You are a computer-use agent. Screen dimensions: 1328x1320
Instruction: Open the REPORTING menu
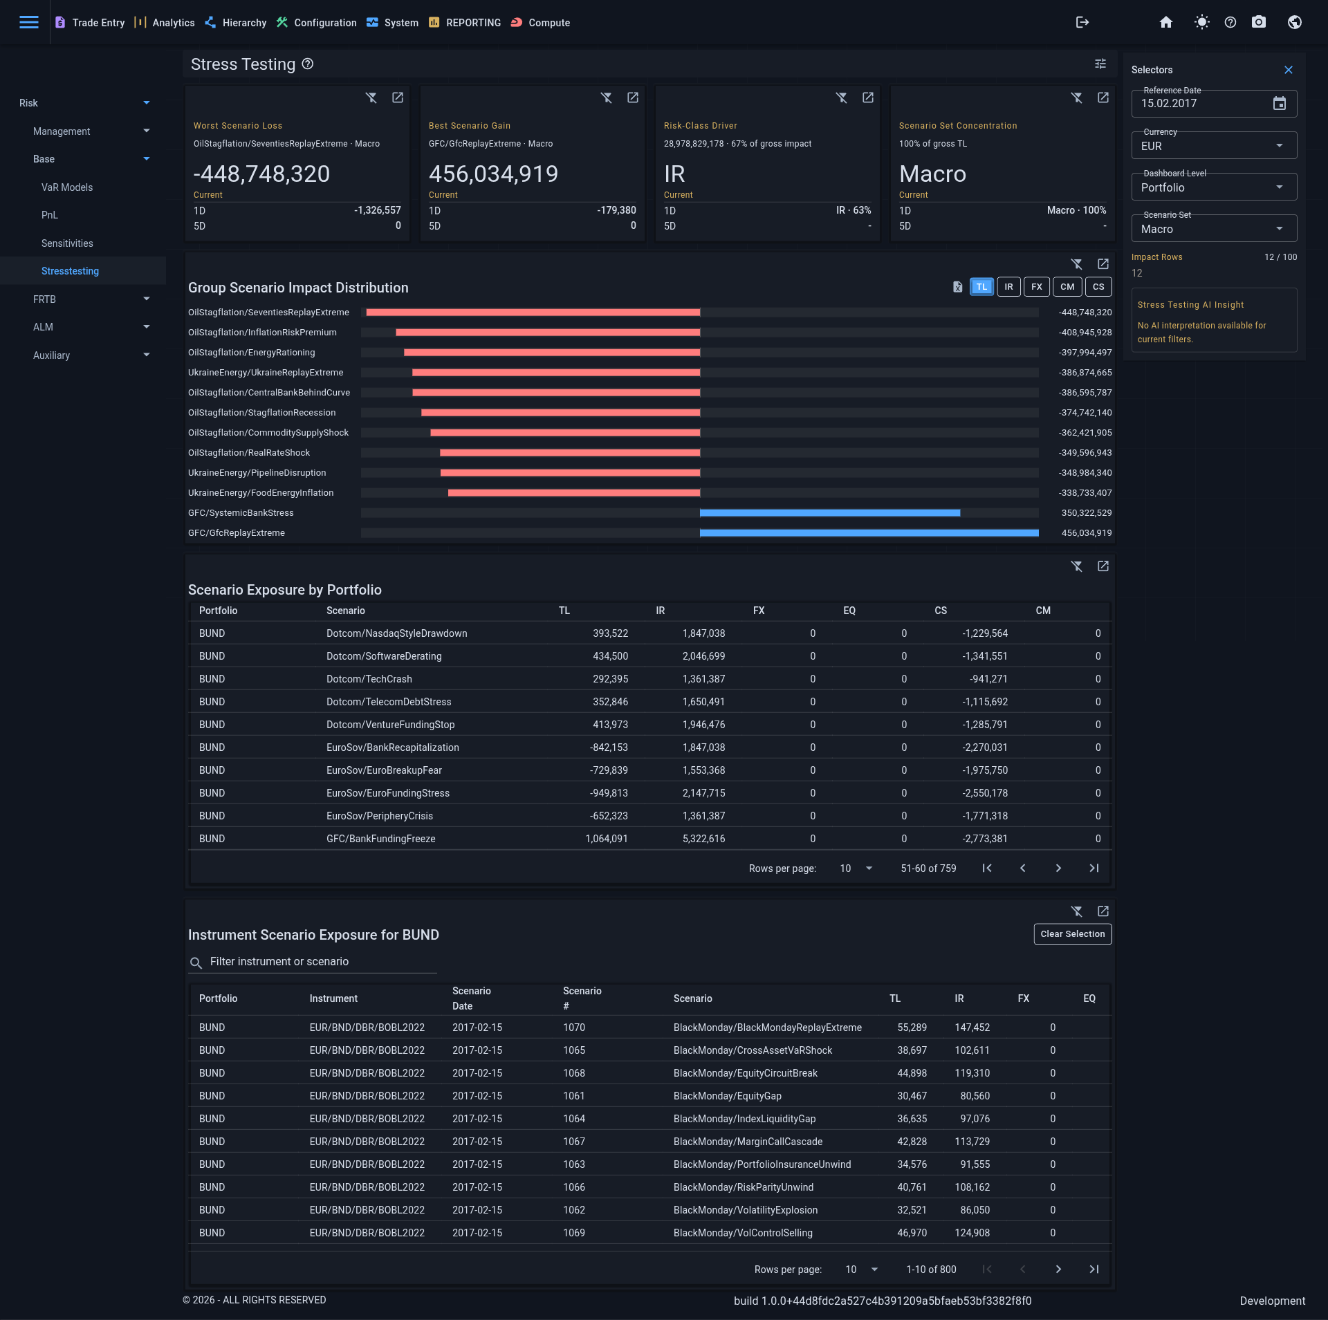point(465,23)
